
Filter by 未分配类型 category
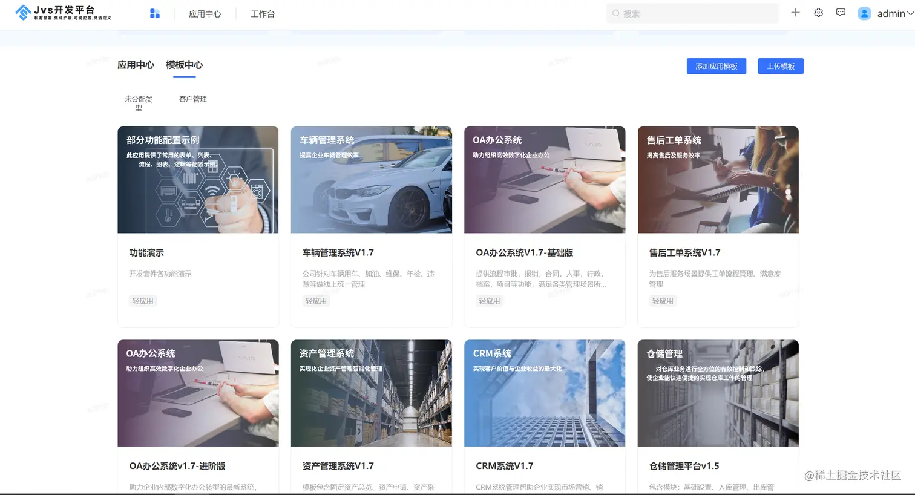(x=139, y=103)
